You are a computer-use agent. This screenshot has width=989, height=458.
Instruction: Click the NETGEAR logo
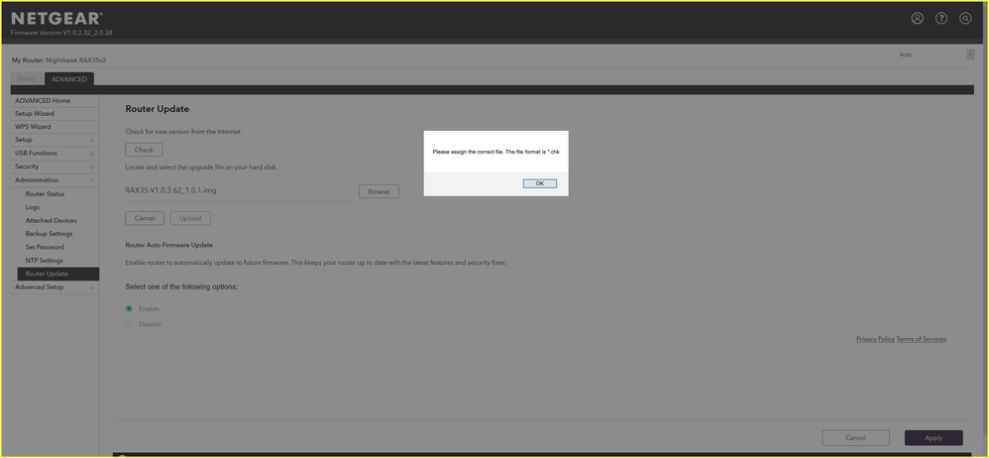56,18
